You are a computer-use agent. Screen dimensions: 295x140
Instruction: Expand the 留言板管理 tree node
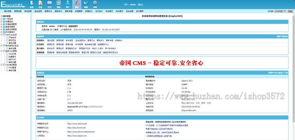(2, 27)
